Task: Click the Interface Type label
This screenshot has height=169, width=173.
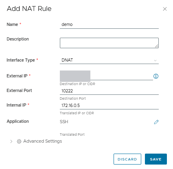Action: tap(21, 60)
